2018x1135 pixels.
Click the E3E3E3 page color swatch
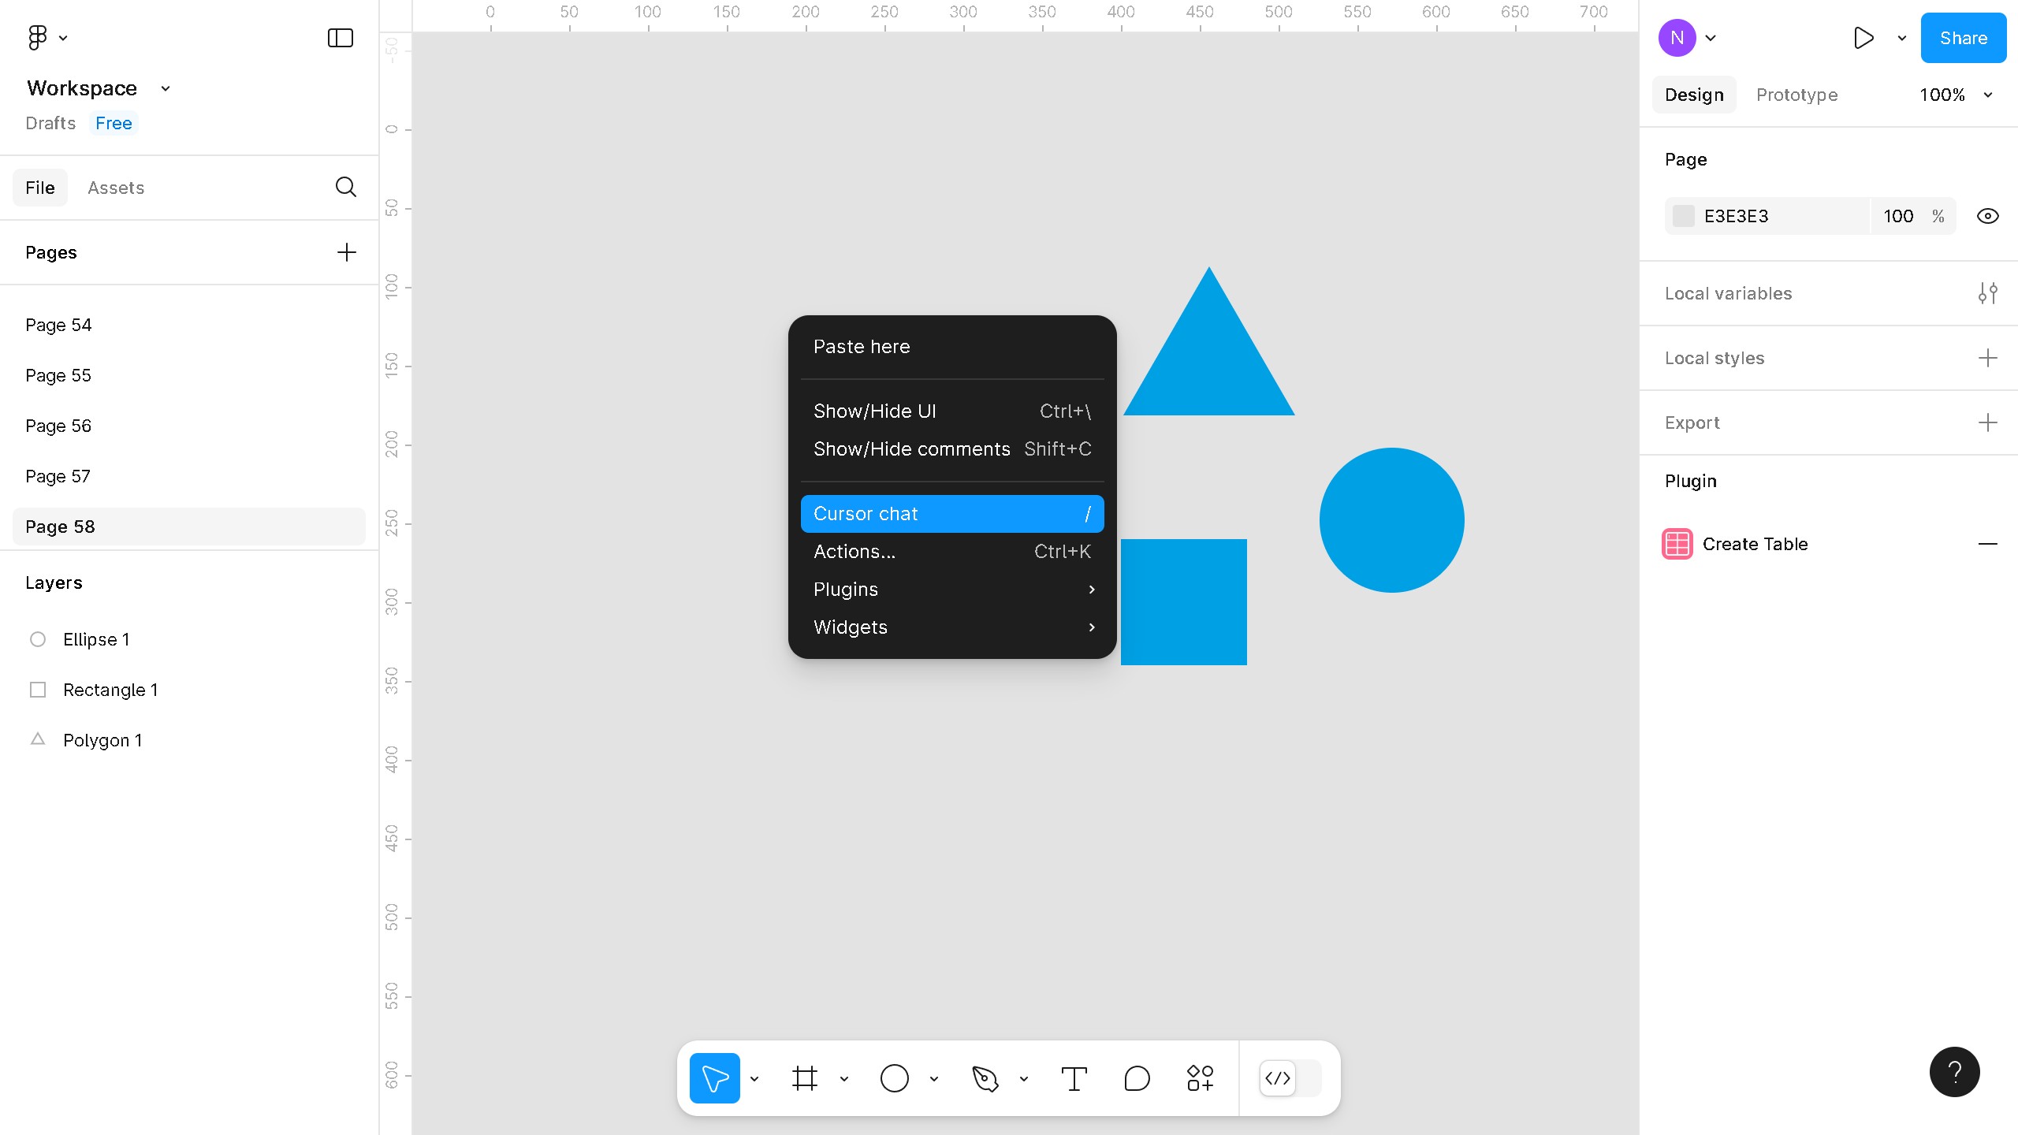tap(1683, 216)
